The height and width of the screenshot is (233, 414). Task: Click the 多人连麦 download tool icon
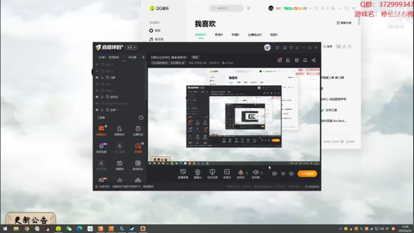[120, 146]
